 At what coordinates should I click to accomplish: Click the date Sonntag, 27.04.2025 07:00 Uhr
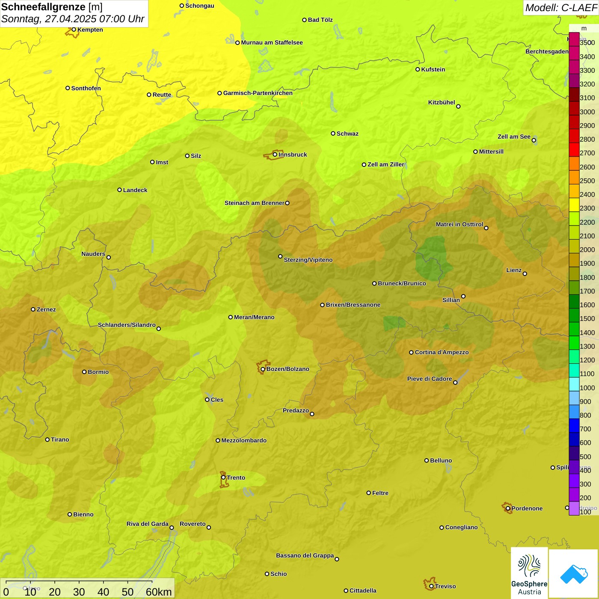73,19
